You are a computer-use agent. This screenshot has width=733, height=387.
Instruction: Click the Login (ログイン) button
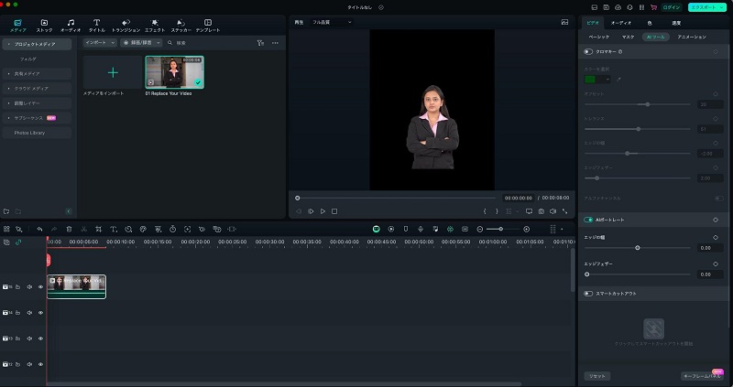(672, 7)
